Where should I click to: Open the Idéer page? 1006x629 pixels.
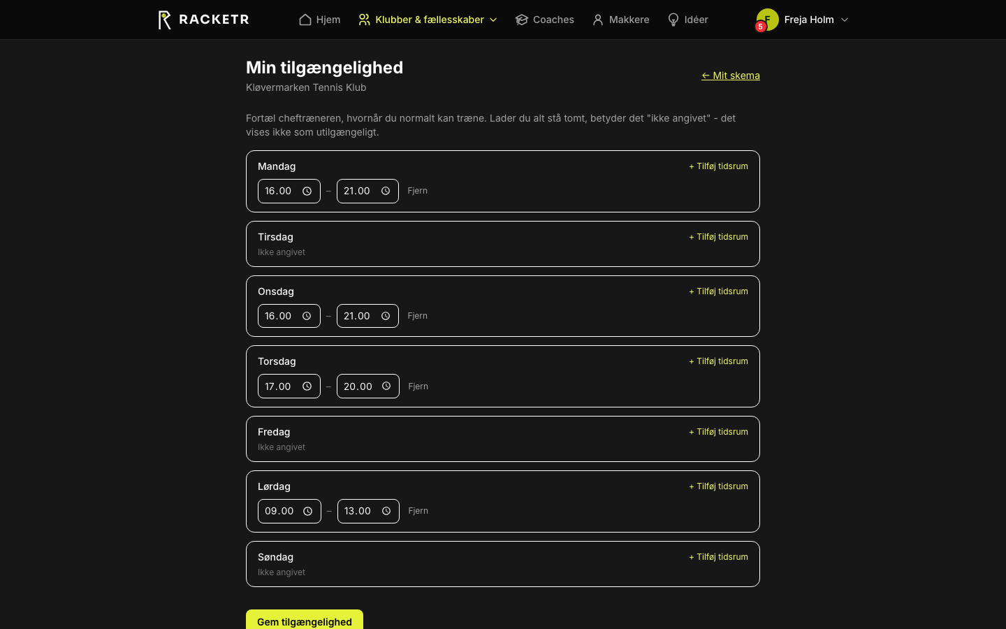[x=688, y=20]
